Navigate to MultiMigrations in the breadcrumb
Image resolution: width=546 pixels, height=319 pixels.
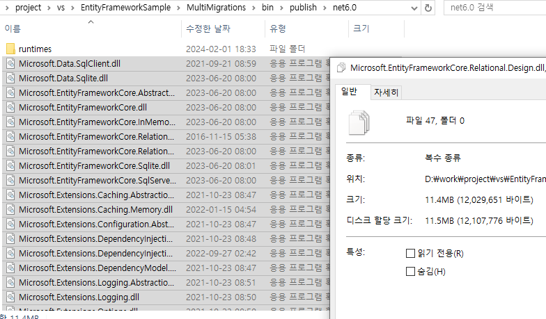(216, 8)
